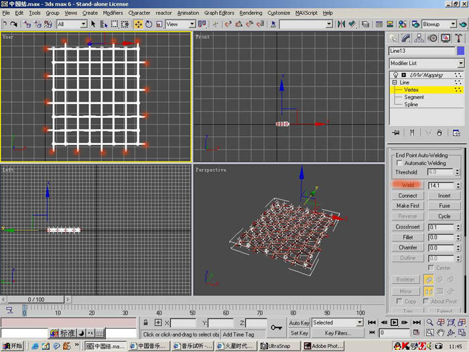Switch to the Modify command panel
This screenshot has height=352, width=469.
coord(406,38)
